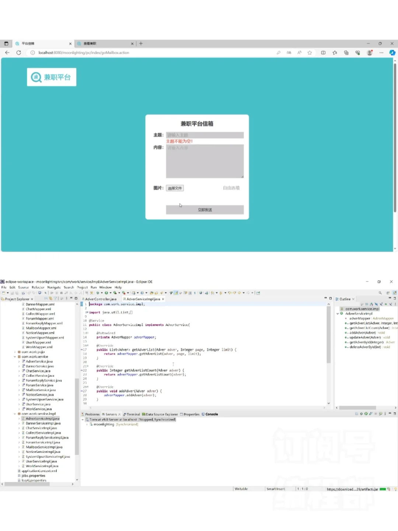
Task: Open the Outline view kebab menu
Action: tap(395, 304)
